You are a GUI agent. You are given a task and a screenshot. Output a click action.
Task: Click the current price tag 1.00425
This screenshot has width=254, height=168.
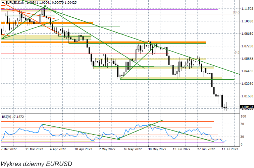coord(247,107)
